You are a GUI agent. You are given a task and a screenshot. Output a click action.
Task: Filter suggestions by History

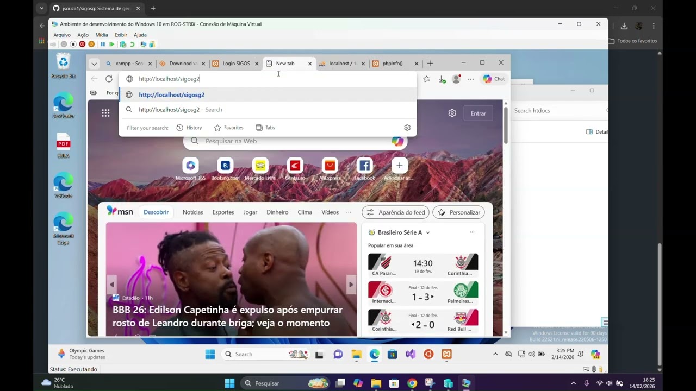[x=189, y=128]
